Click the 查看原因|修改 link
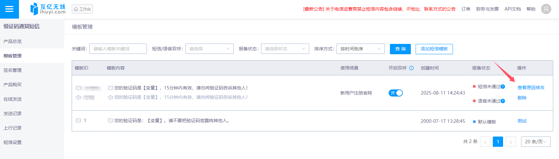The width and height of the screenshot is (559, 159). (x=531, y=88)
